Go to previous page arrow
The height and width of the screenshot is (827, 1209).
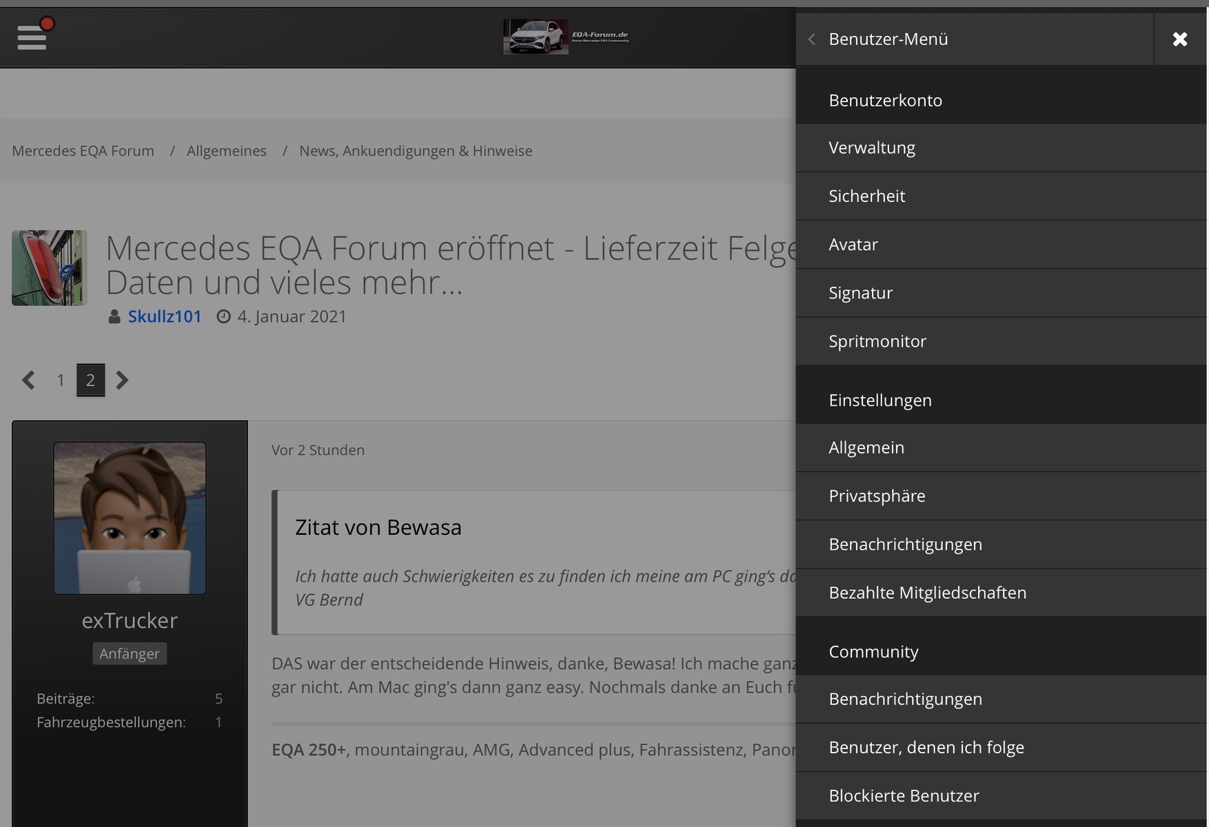tap(28, 380)
